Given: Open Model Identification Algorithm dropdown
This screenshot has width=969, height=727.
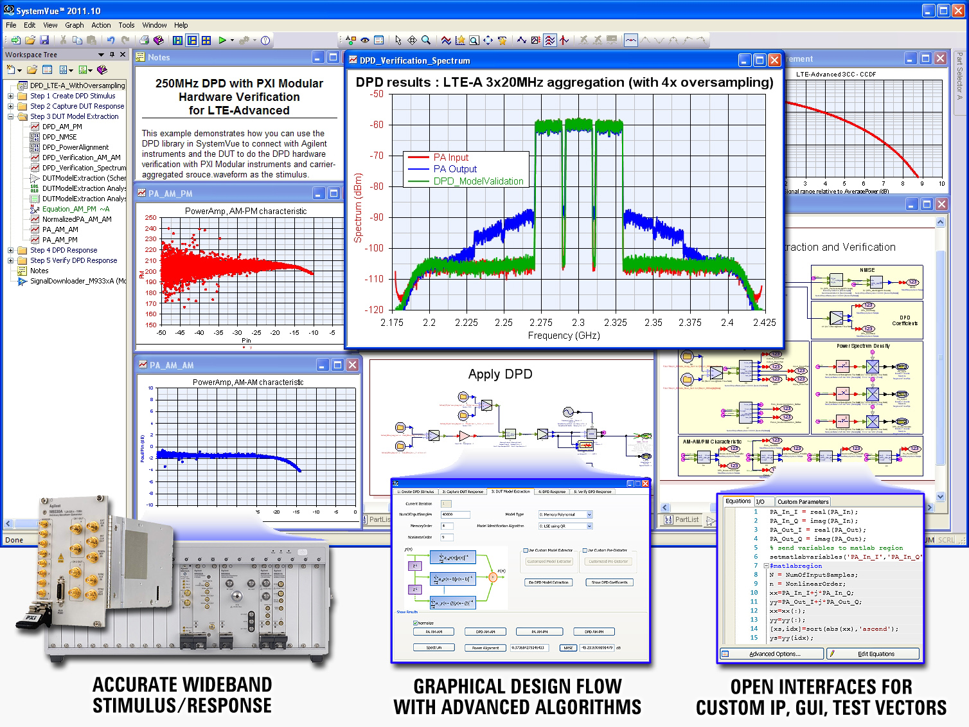Looking at the screenshot, I should (589, 526).
